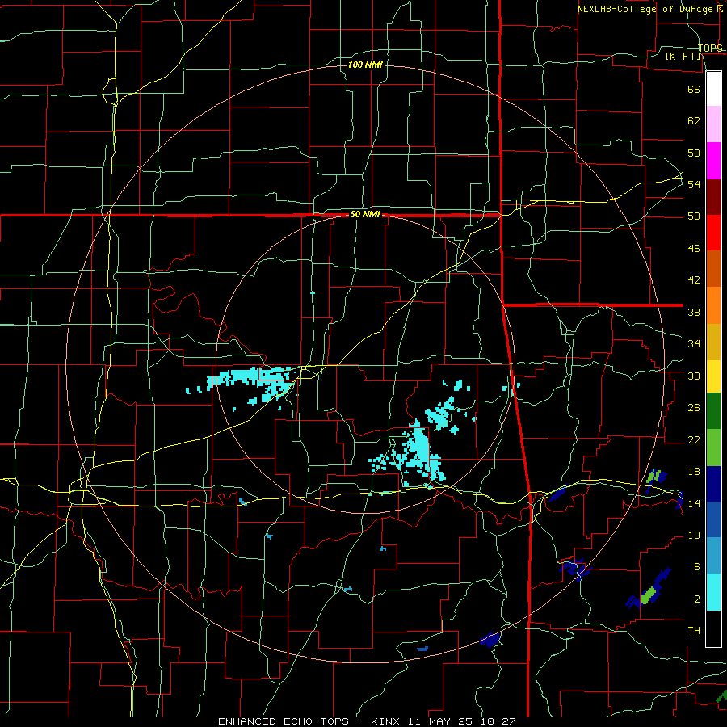Screen dimensions: 727x727
Task: Pick the gold swatch between 38 and 34
Action: tap(713, 342)
